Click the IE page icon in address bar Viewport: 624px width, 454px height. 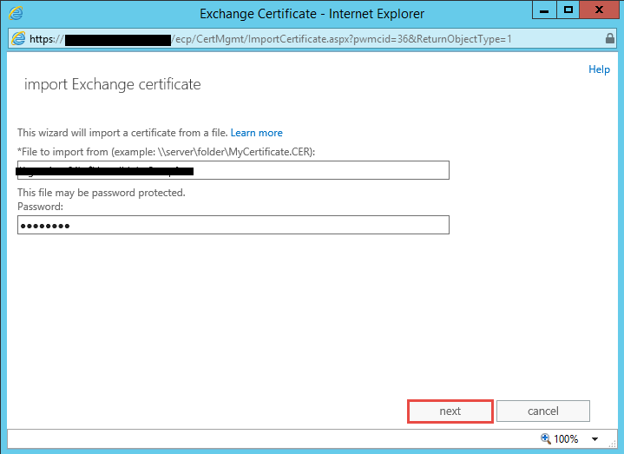pos(18,38)
